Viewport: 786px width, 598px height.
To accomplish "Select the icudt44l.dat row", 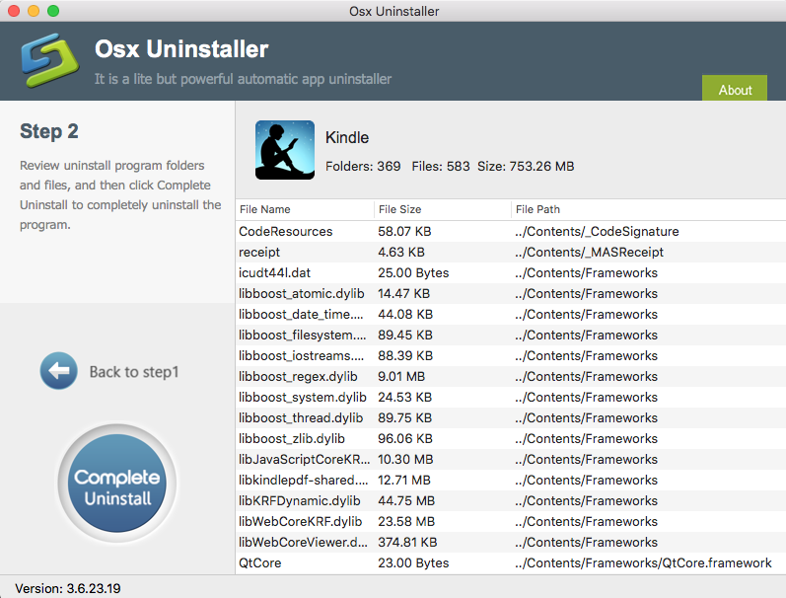I will coord(275,272).
